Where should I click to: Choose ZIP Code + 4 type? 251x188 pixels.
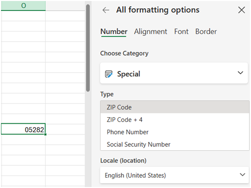pos(175,120)
